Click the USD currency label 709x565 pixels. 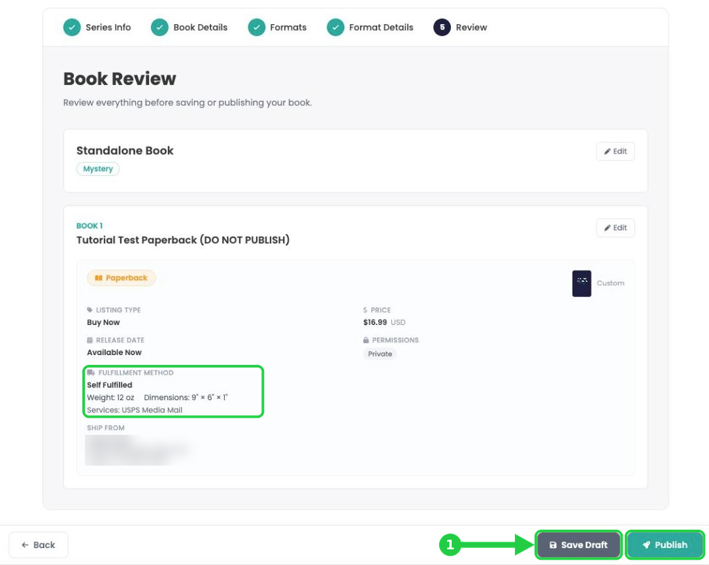click(398, 322)
